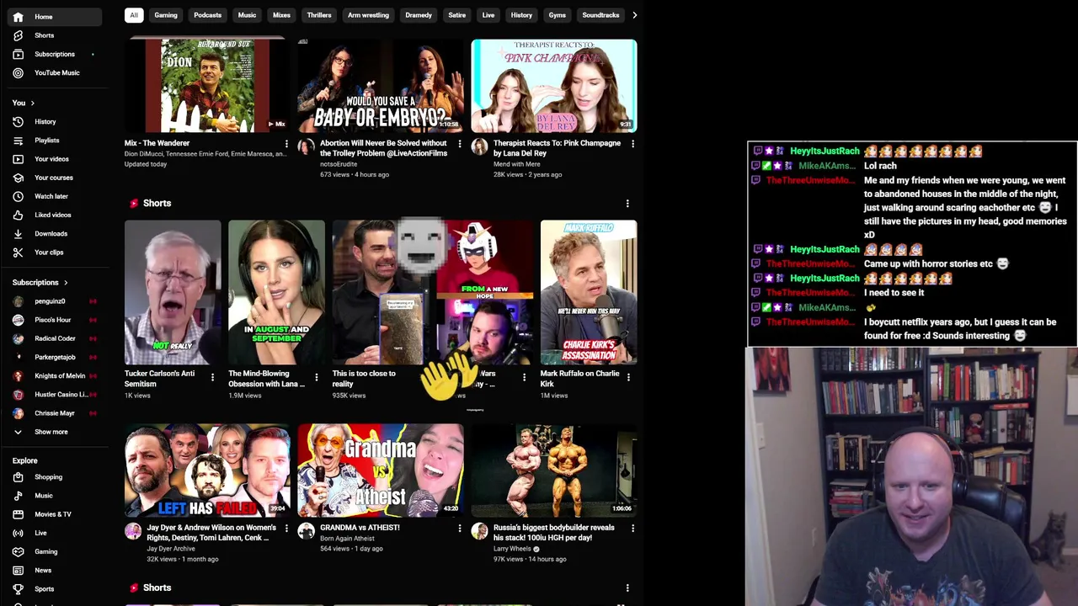Open the Live icon under Explore
This screenshot has width=1078, height=606.
(18, 533)
